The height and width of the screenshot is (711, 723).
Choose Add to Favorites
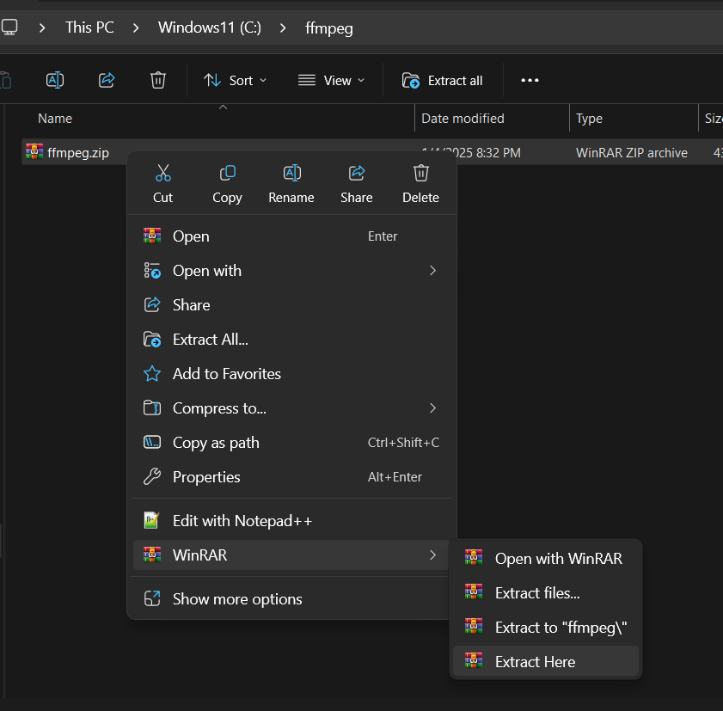coord(291,373)
